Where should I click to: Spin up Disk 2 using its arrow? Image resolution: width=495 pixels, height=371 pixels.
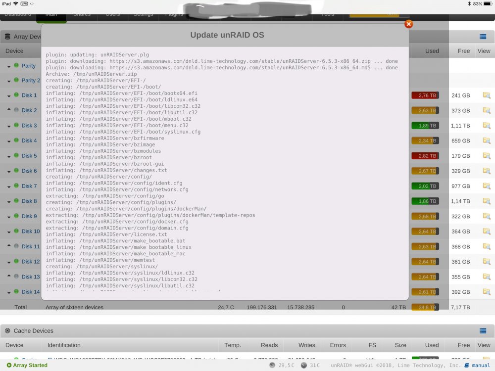coord(9,109)
